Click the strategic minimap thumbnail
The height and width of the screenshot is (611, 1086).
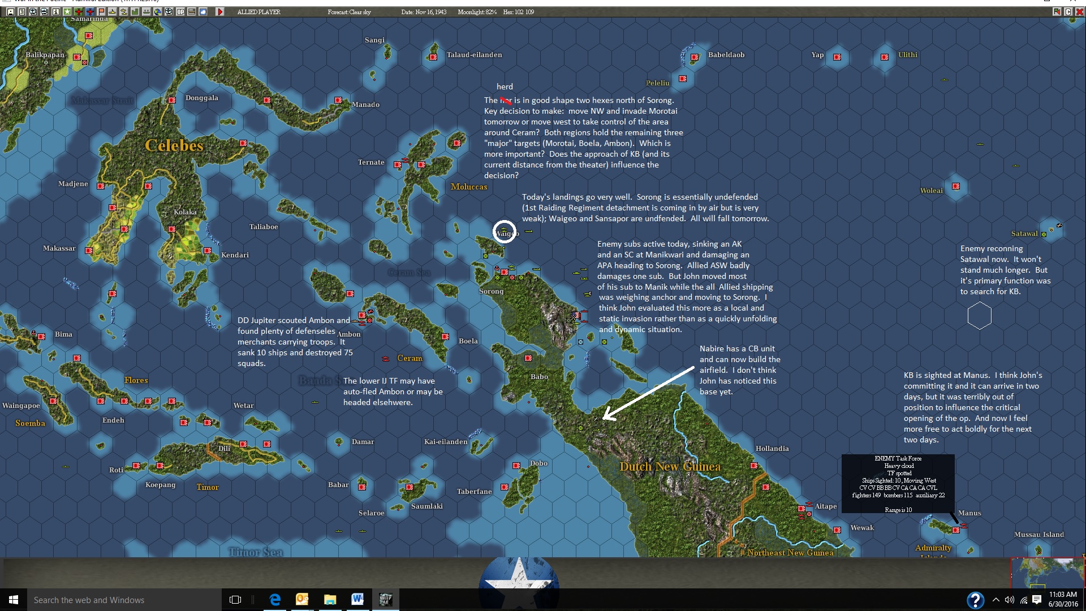pyautogui.click(x=1048, y=573)
